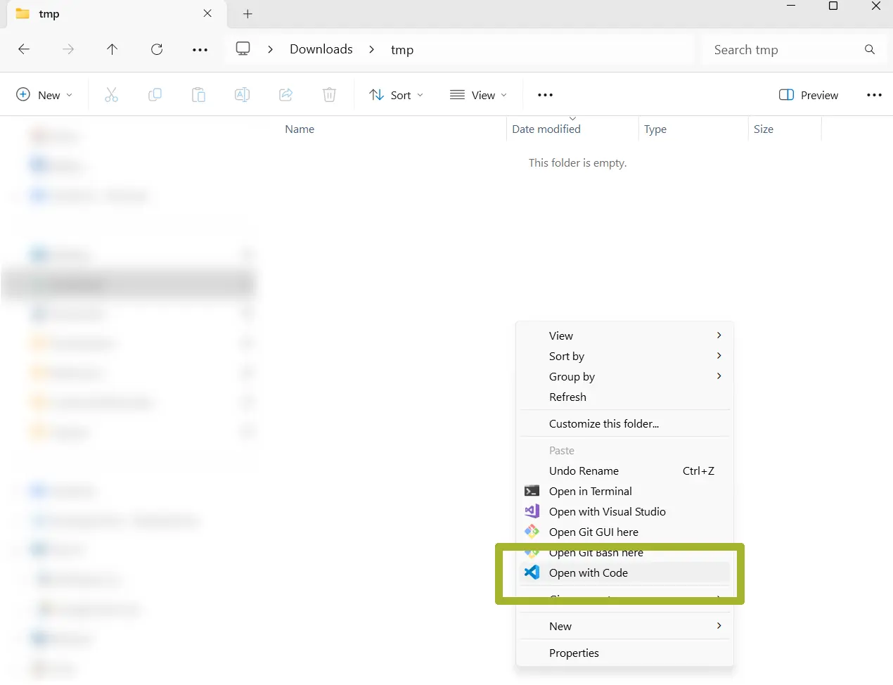The image size is (893, 685).
Task: Select Open with Code menu item
Action: [588, 572]
